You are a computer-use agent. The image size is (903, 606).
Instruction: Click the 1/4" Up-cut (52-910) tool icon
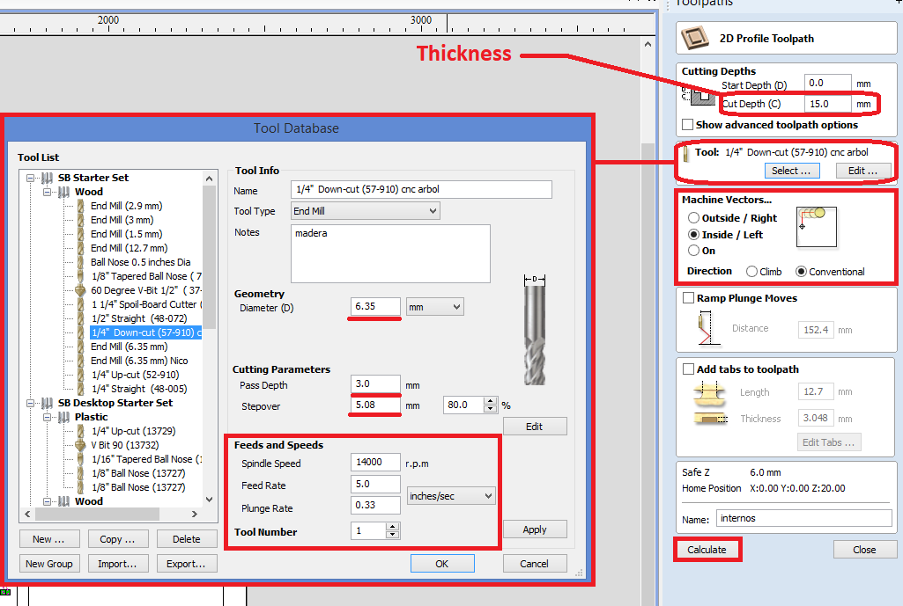coord(81,375)
